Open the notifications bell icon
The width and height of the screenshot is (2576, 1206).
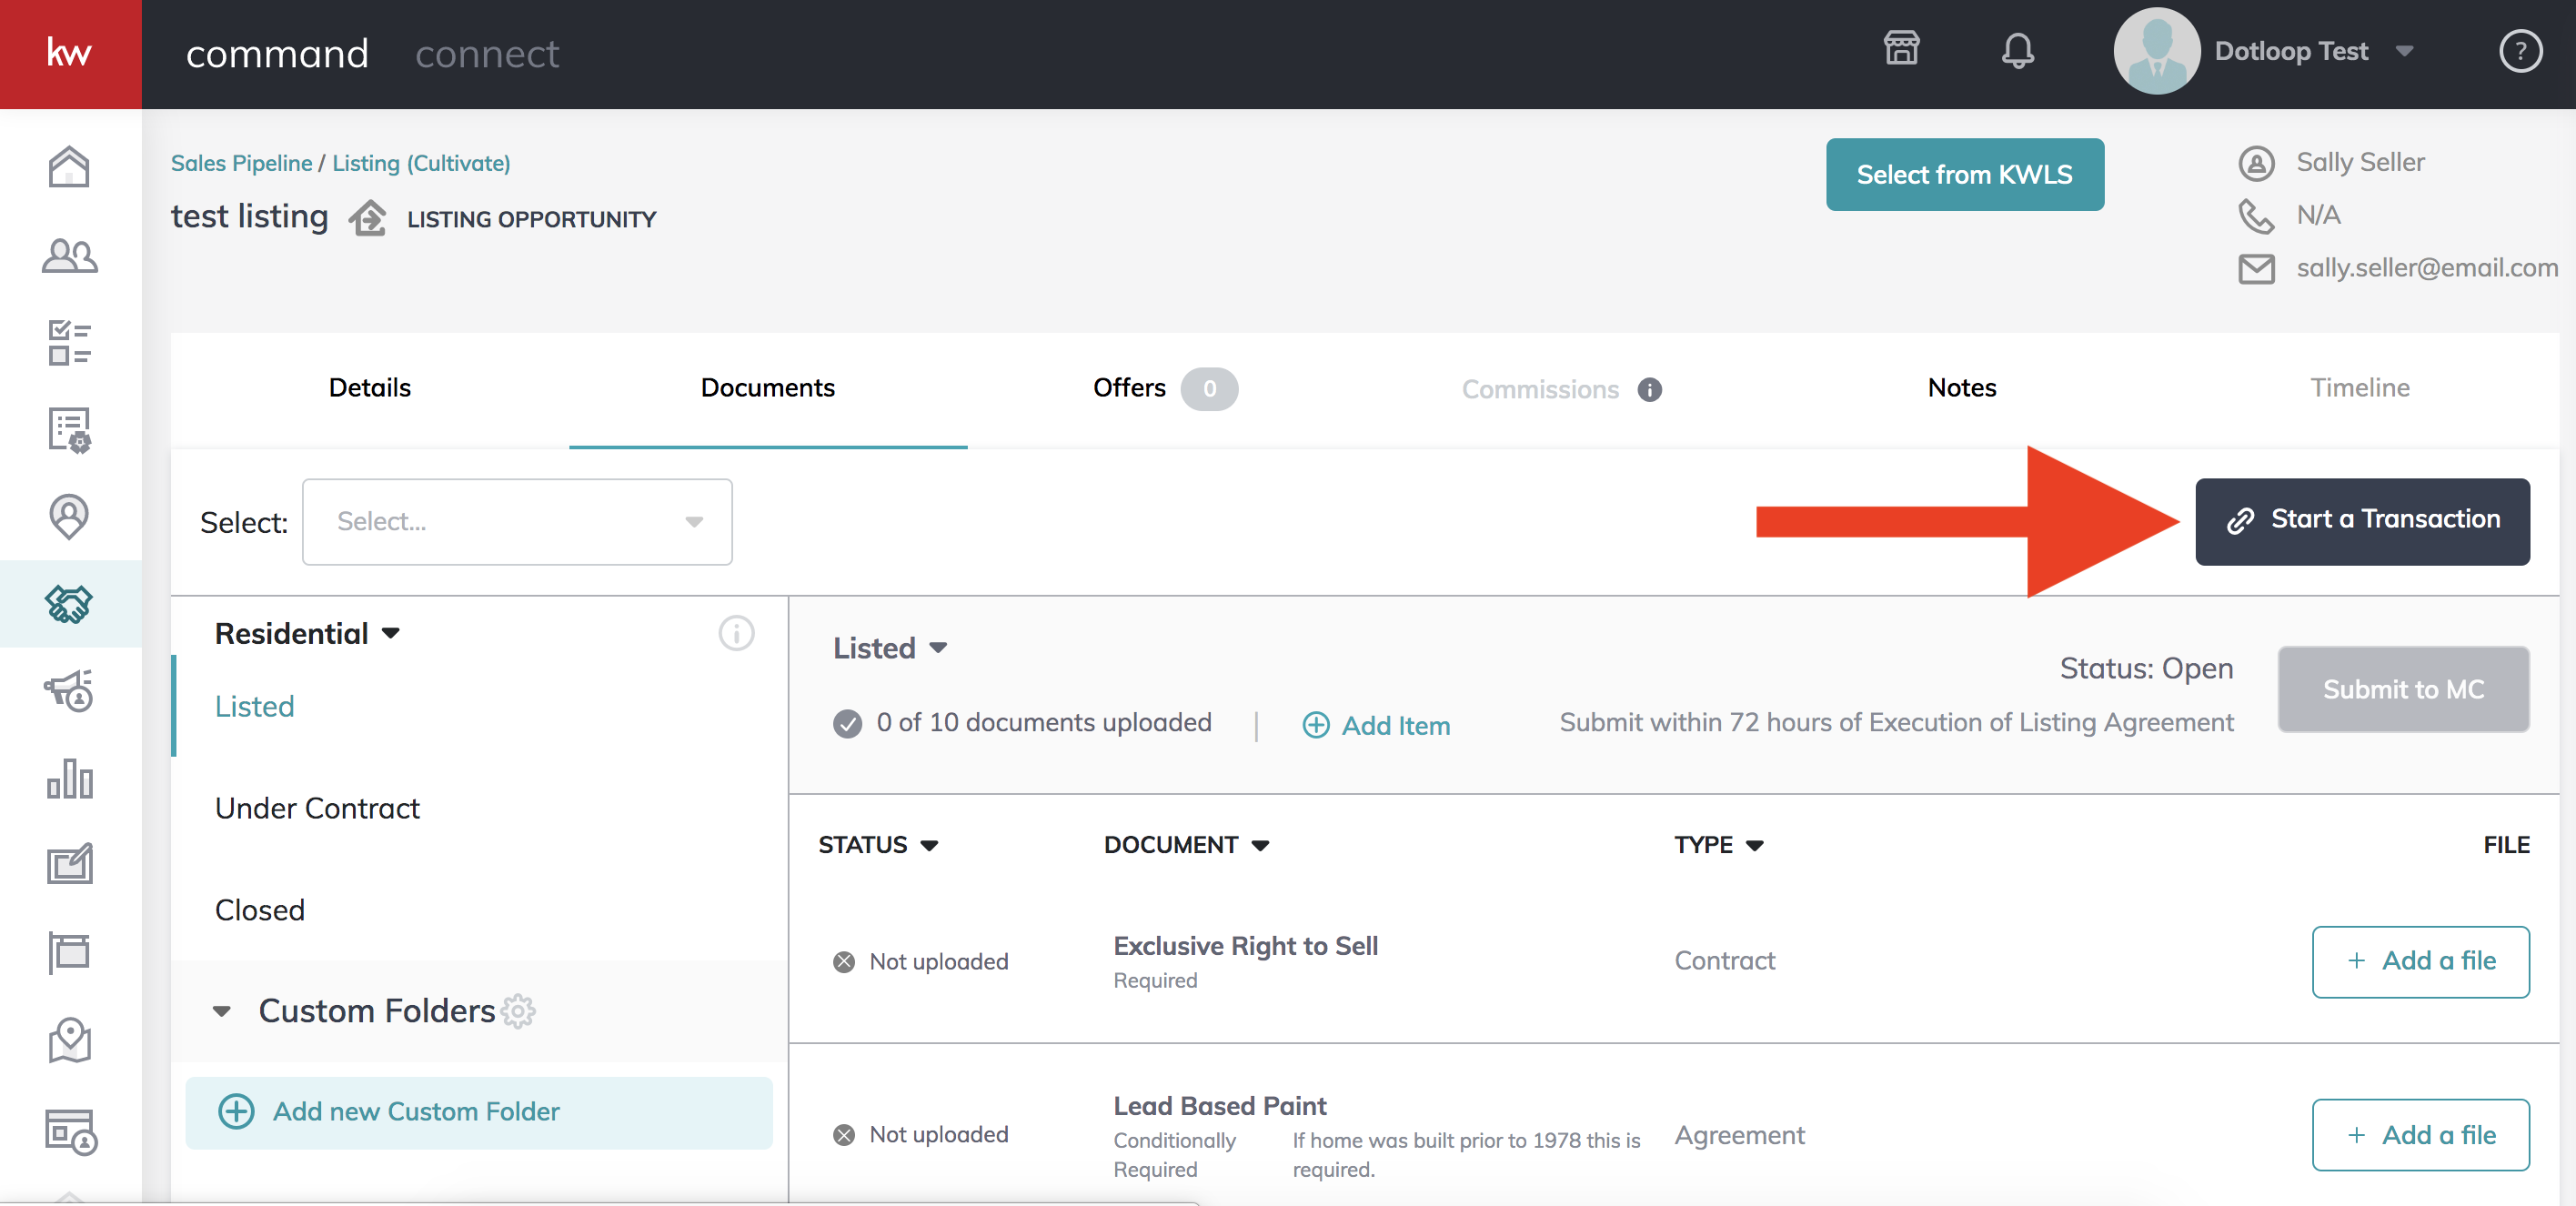[x=2018, y=50]
